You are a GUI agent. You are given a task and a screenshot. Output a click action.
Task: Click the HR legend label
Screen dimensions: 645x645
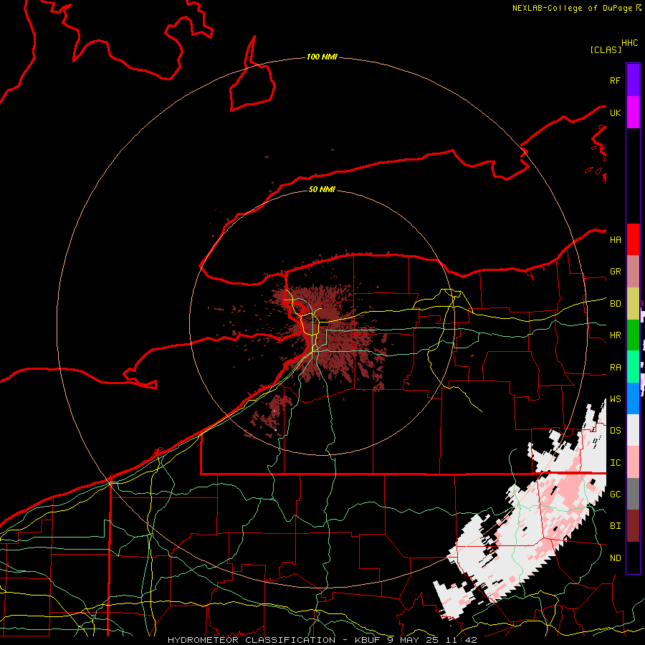615,335
